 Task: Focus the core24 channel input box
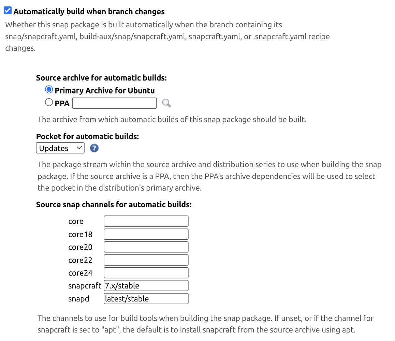point(146,272)
